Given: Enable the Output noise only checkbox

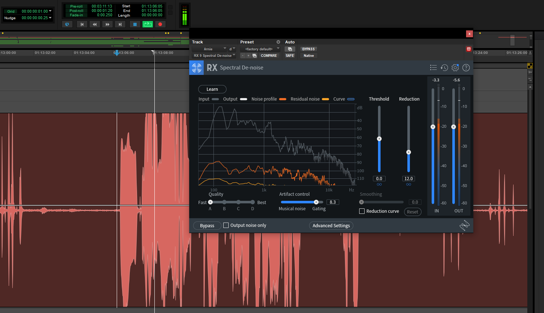Looking at the screenshot, I should (226, 225).
